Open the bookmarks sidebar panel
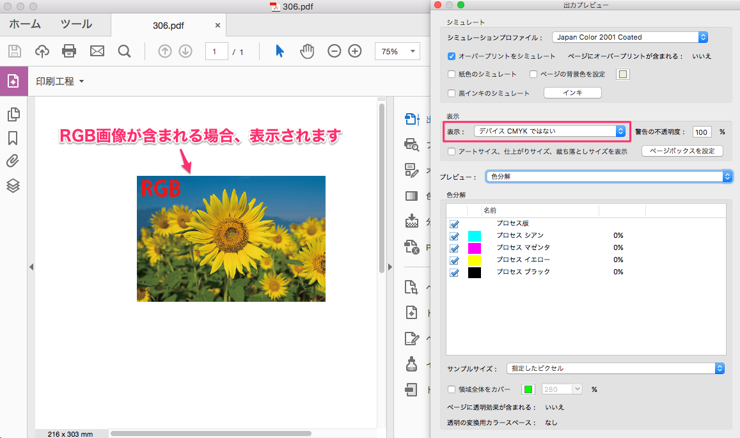Screen dimensions: 740x438 13,138
